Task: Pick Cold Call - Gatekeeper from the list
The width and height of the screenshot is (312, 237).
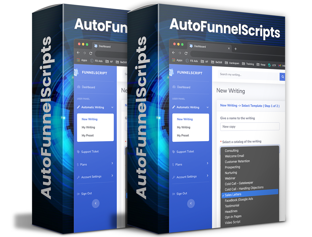Action: [x=239, y=183]
